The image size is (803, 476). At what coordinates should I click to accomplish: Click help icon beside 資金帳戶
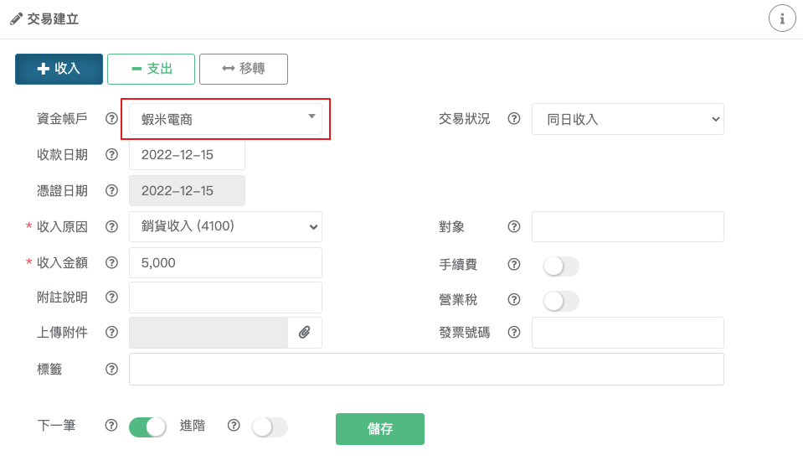pos(111,119)
